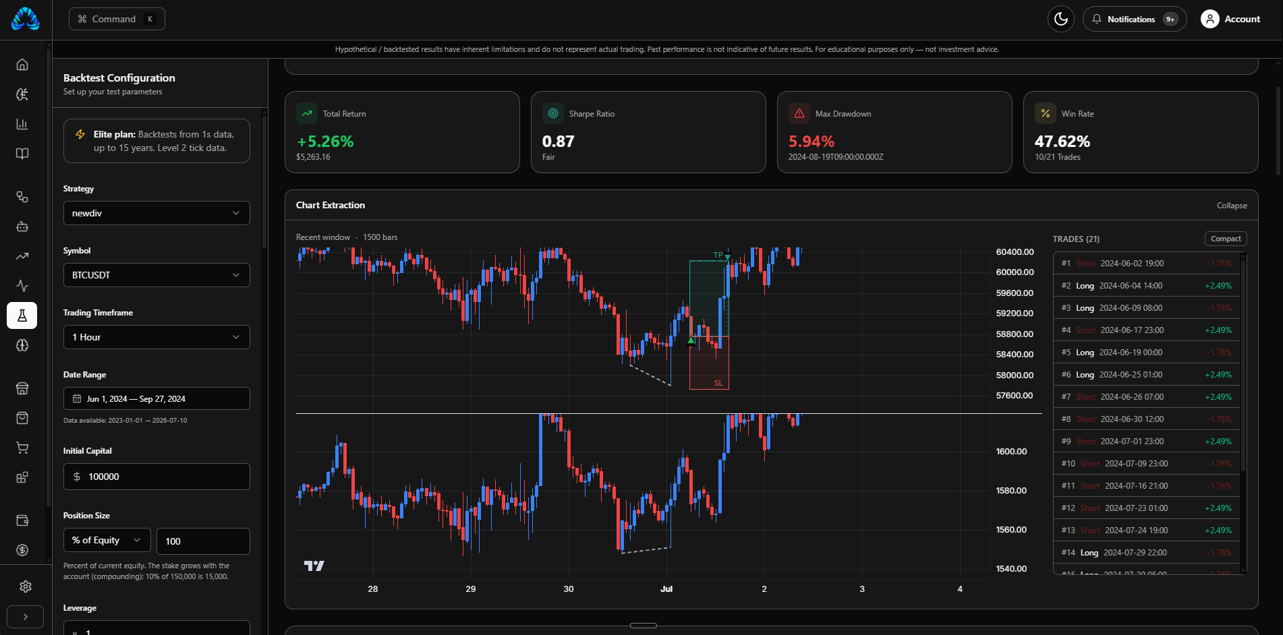
Task: Open the trending-up arrow sidebar icon
Action: (x=22, y=256)
